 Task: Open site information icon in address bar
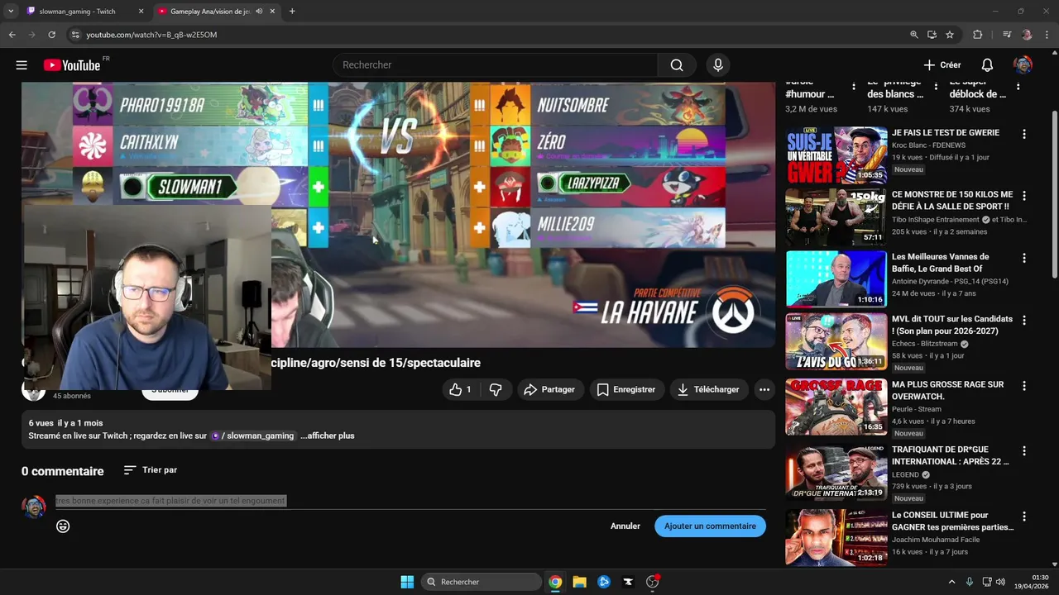point(75,35)
